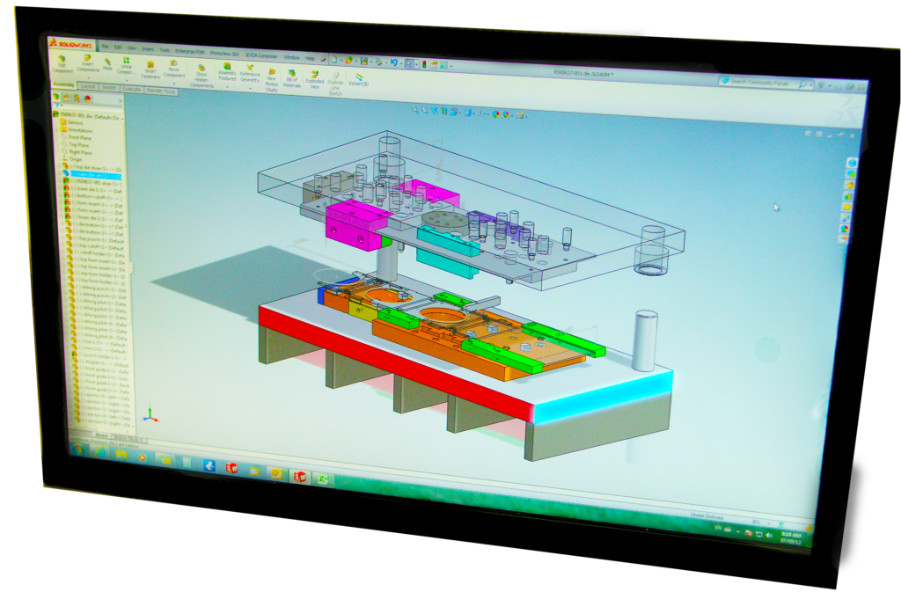This screenshot has width=901, height=592.
Task: Open the Reference Geometry tool
Action: pos(250,74)
